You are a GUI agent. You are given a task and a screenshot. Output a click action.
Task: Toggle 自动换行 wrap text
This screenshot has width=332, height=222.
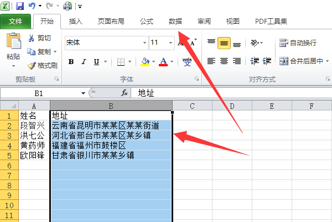point(298,43)
